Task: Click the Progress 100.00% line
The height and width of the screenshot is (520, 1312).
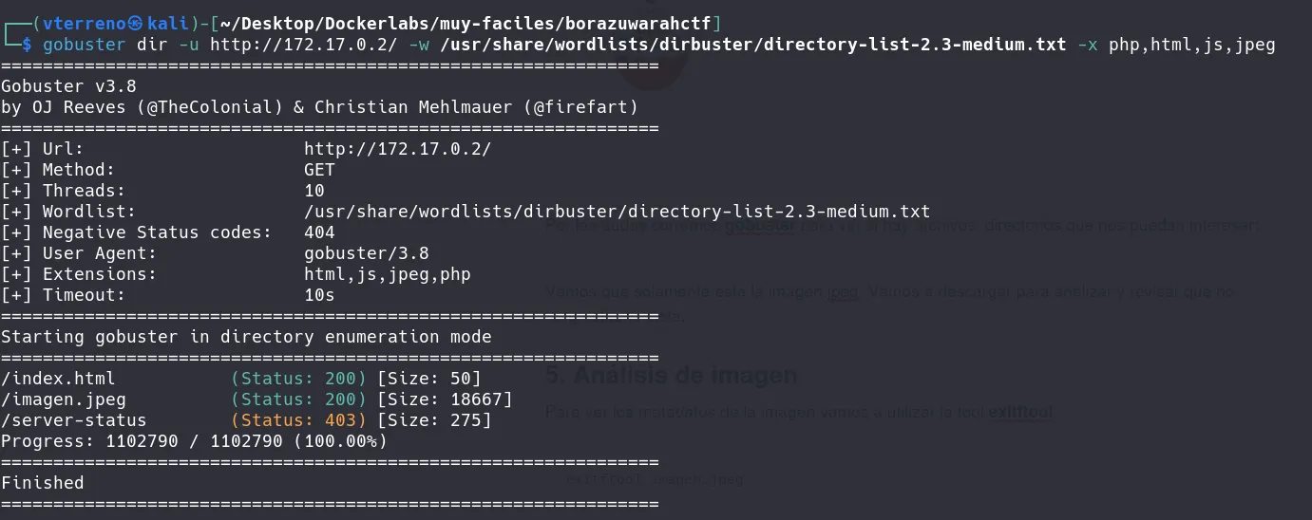Action: [x=194, y=441]
